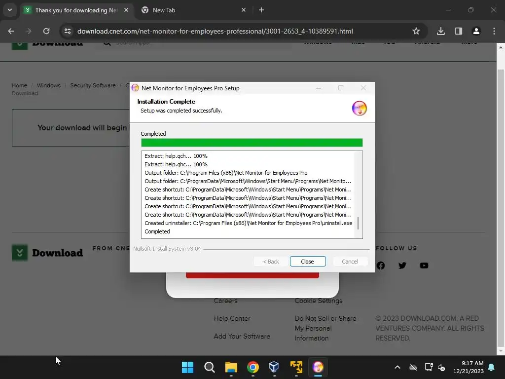Click the Net Monitor installer taskbar icon
The height and width of the screenshot is (379, 505).
(318, 367)
